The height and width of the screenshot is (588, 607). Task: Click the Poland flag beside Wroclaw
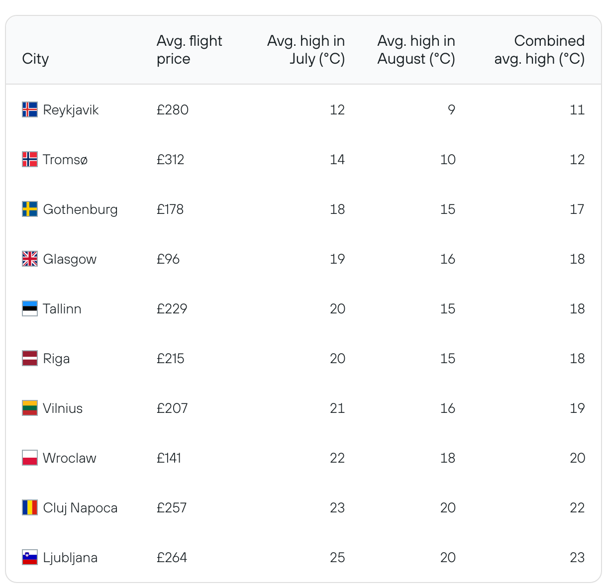[30, 458]
